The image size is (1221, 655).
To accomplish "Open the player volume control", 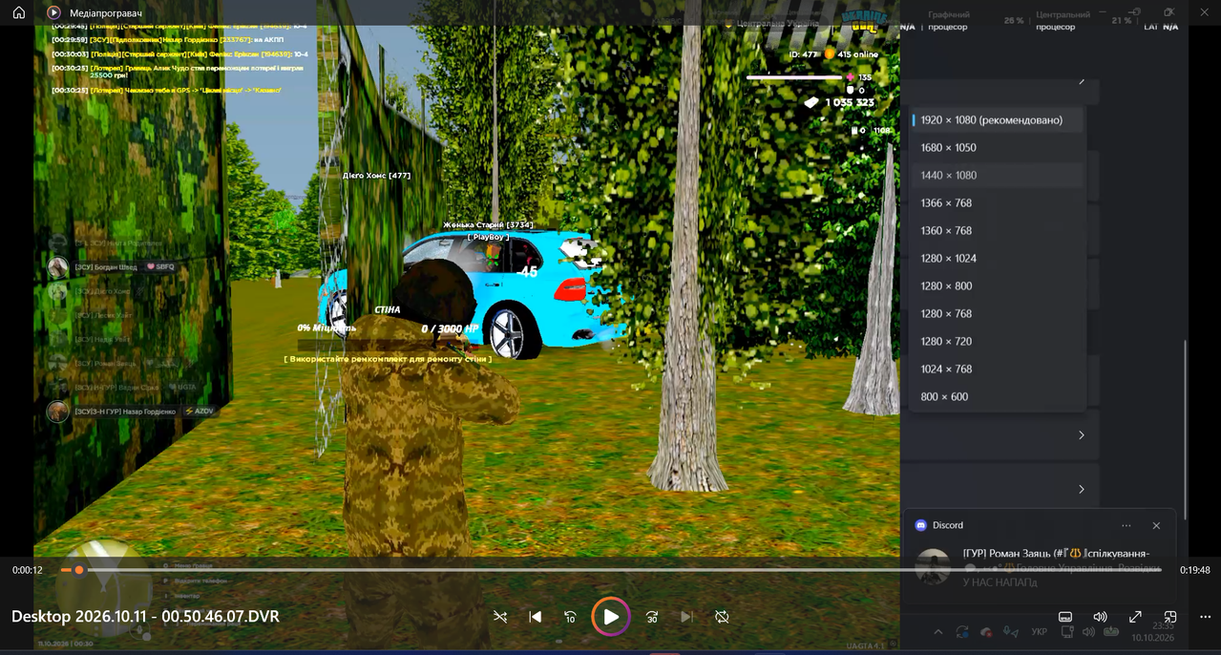I will 1100,617.
